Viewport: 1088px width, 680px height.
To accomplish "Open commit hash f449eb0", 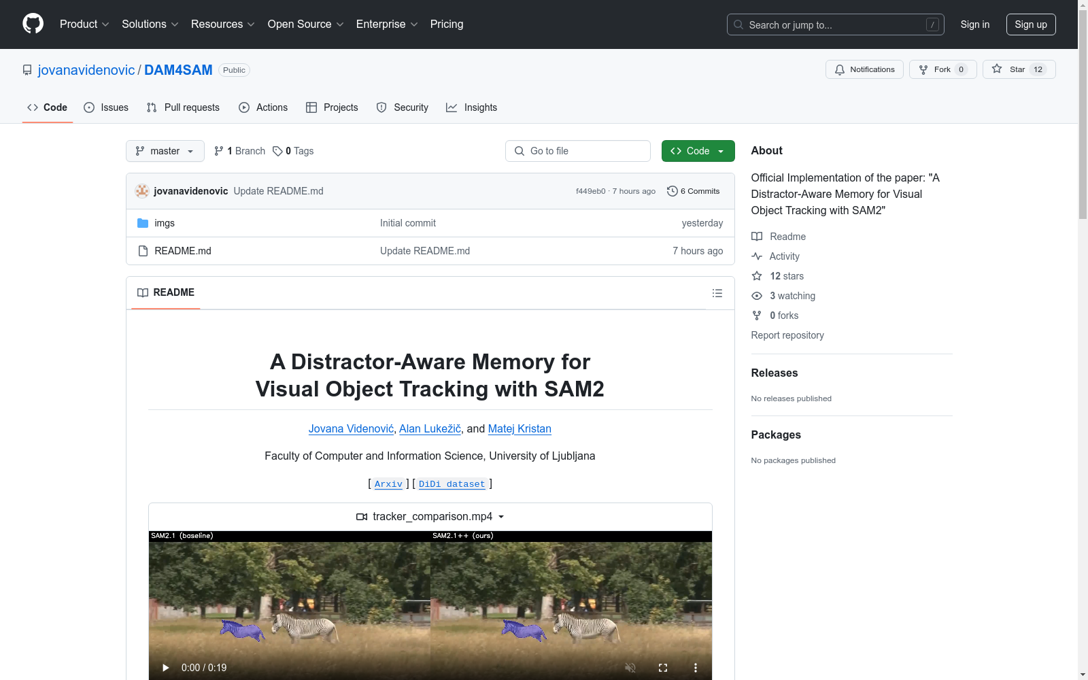I will [x=590, y=191].
